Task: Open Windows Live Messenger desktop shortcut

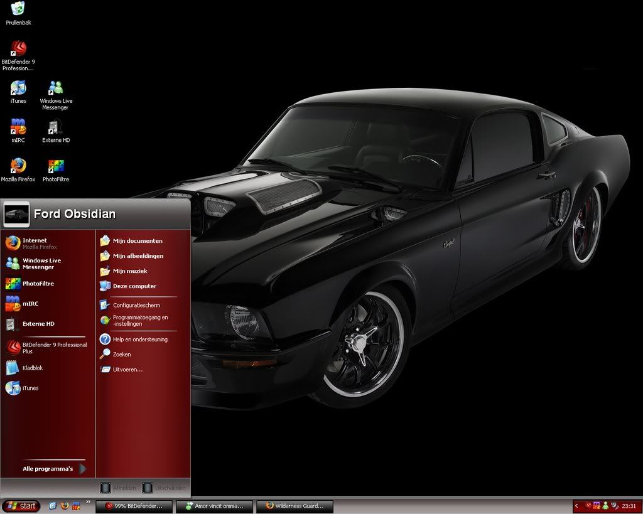Action: click(x=56, y=95)
